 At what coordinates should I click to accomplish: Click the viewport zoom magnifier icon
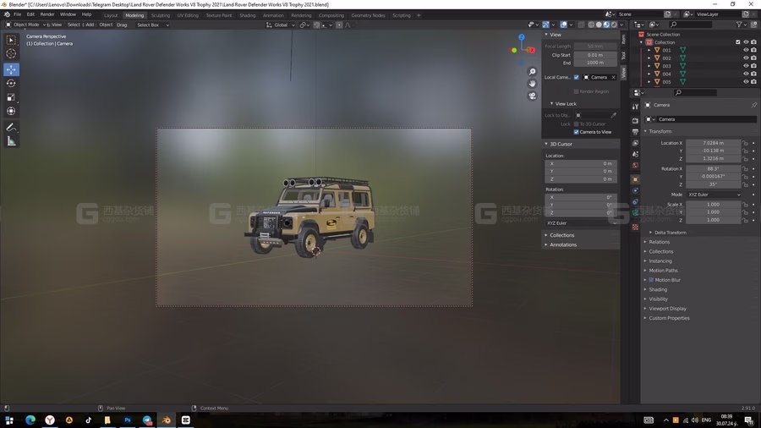point(533,72)
